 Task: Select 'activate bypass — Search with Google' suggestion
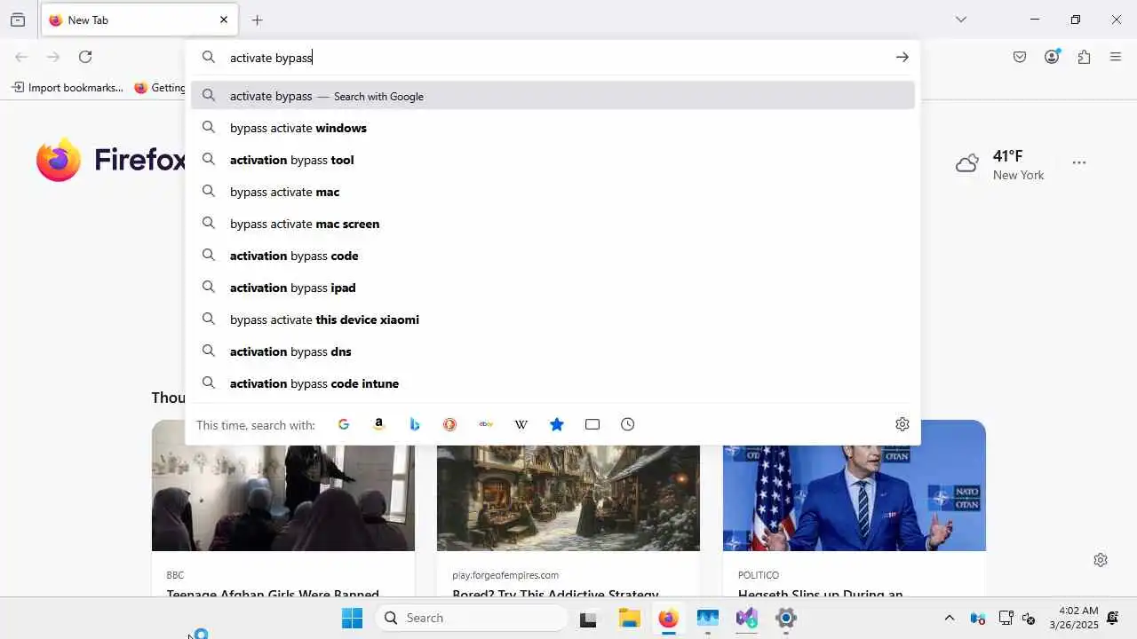click(553, 96)
